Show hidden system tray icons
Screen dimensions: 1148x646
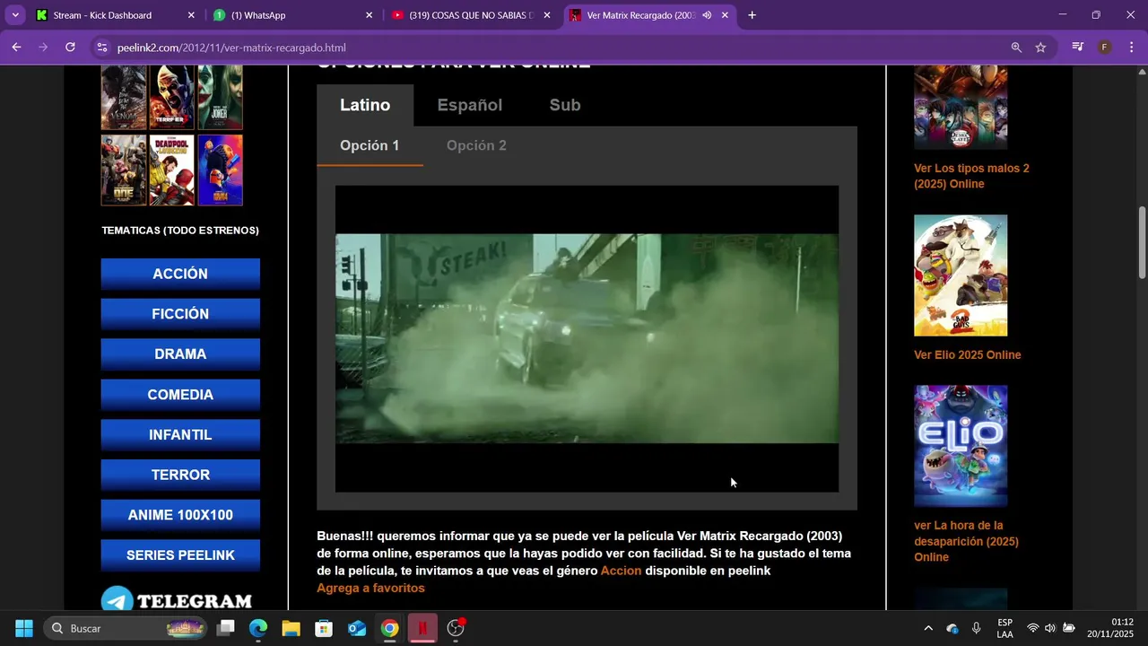coord(928,628)
